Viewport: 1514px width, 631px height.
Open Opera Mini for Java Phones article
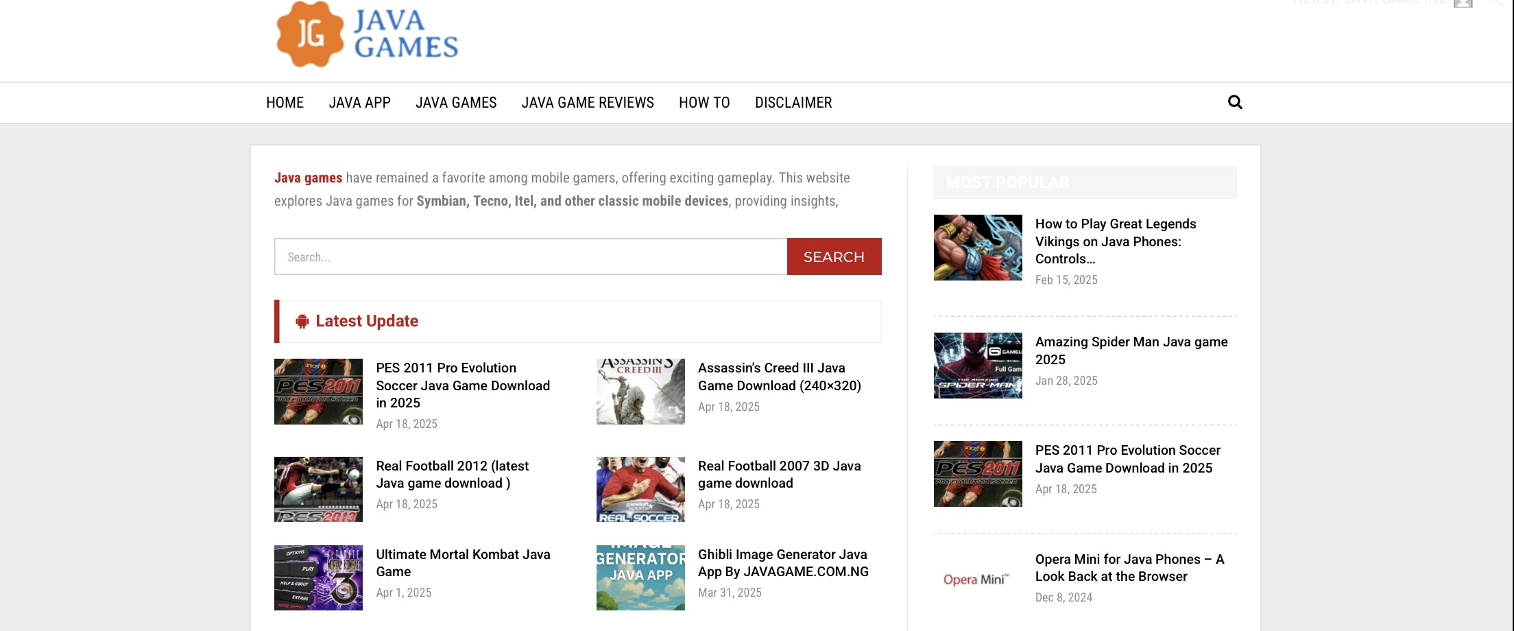[1130, 568]
